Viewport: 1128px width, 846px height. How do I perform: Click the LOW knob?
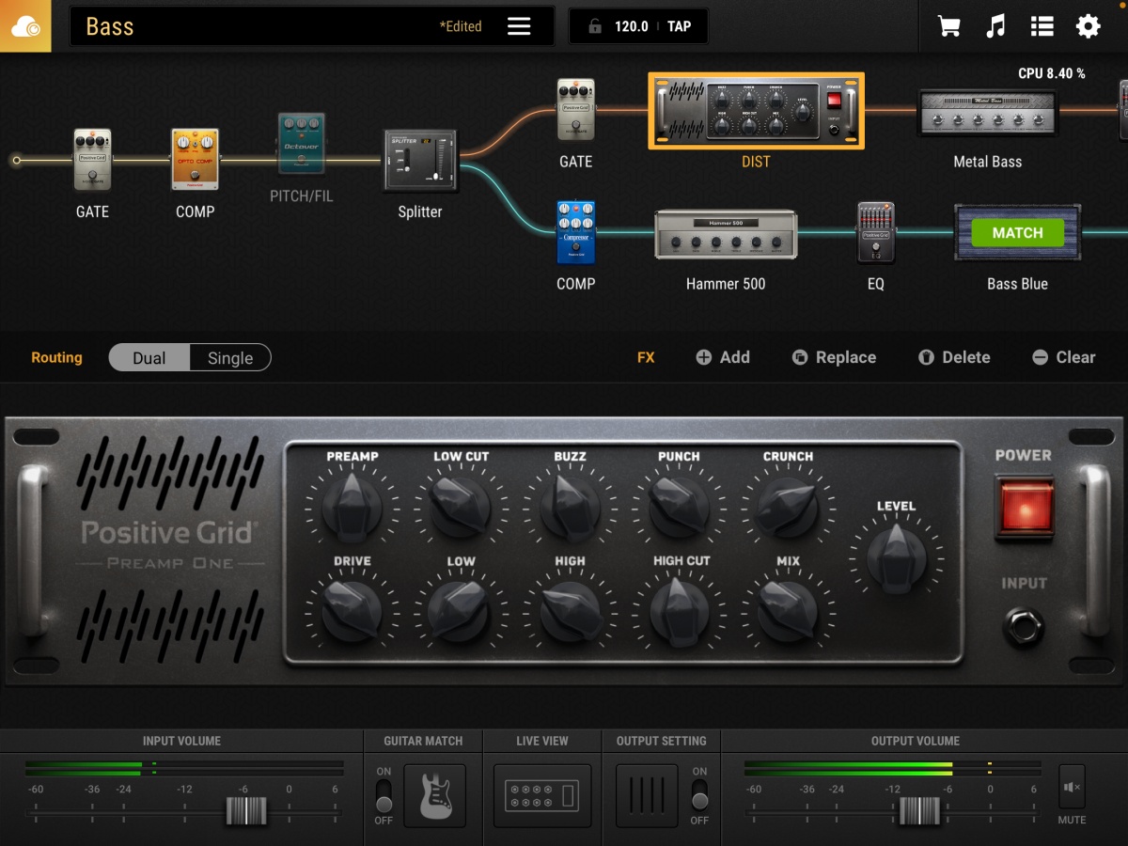tap(461, 610)
